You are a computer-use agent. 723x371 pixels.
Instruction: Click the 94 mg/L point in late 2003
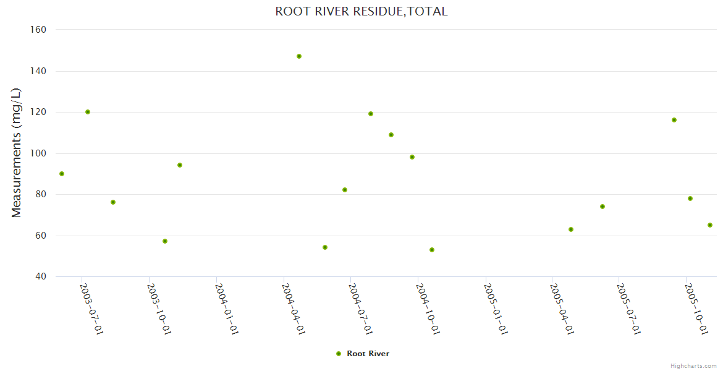pos(180,165)
